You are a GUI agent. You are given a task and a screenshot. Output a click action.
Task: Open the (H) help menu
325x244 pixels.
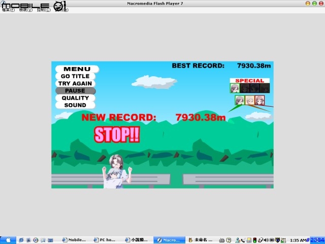coord(61,10)
